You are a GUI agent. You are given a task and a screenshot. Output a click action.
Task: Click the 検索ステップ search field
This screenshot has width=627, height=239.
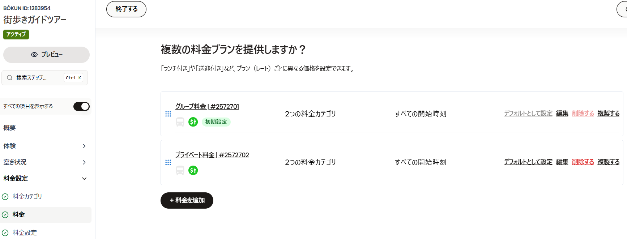click(45, 78)
